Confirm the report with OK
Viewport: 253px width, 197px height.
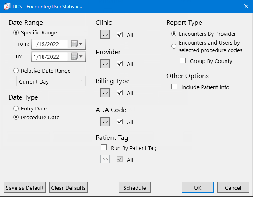tap(198, 187)
